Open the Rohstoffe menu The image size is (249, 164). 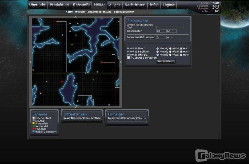81,5
